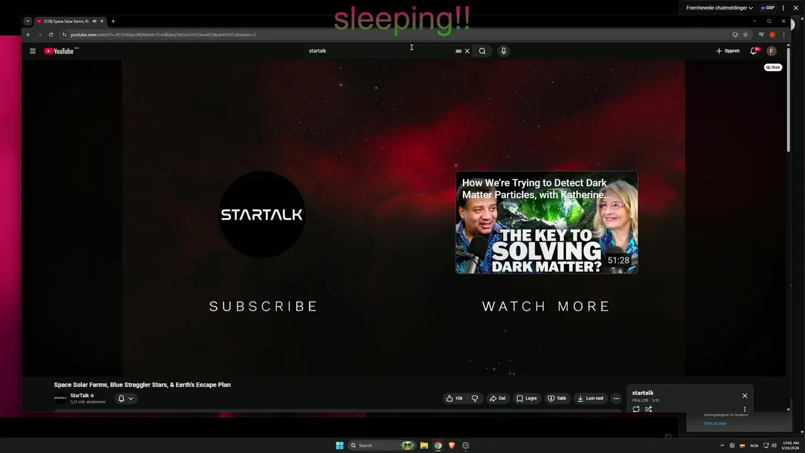The width and height of the screenshot is (805, 453).
Task: Open the YouTube account avatar F
Action: tap(772, 51)
